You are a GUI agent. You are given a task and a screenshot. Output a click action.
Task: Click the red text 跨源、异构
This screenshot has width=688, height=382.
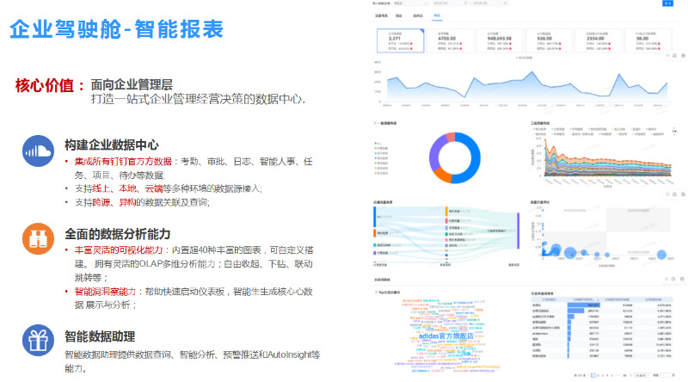[x=114, y=202]
